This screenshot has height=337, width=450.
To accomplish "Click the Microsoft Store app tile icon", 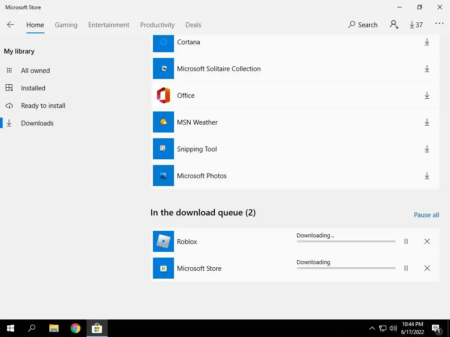I will click(163, 268).
